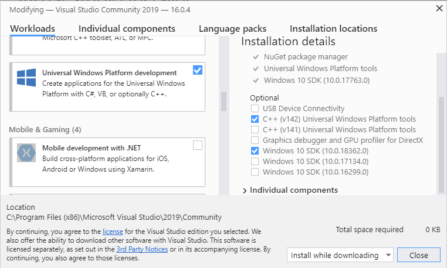447x268 pixels.
Task: Close the Visual Studio installer dialog
Action: [x=439, y=9]
